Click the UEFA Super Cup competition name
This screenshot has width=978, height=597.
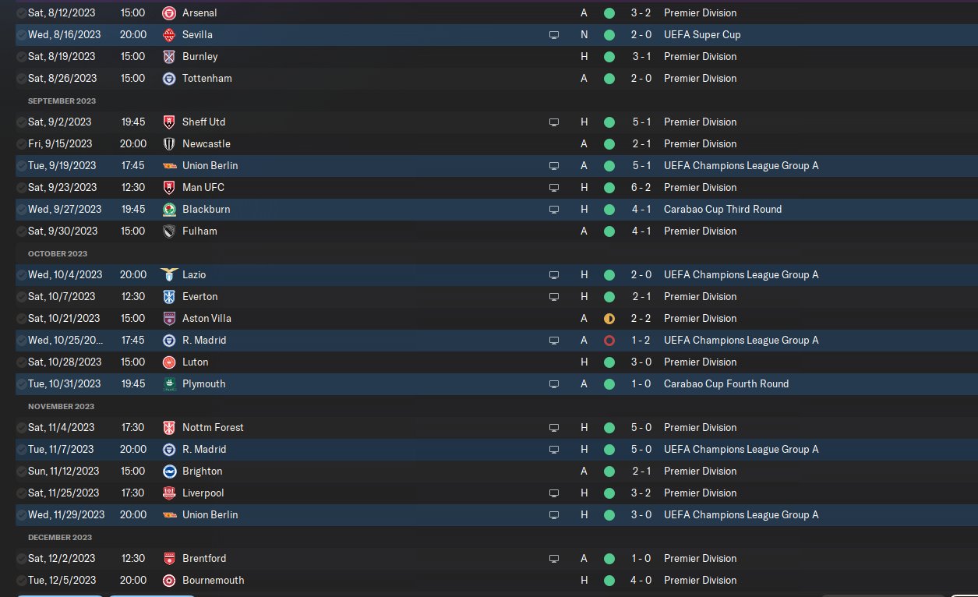tap(701, 35)
